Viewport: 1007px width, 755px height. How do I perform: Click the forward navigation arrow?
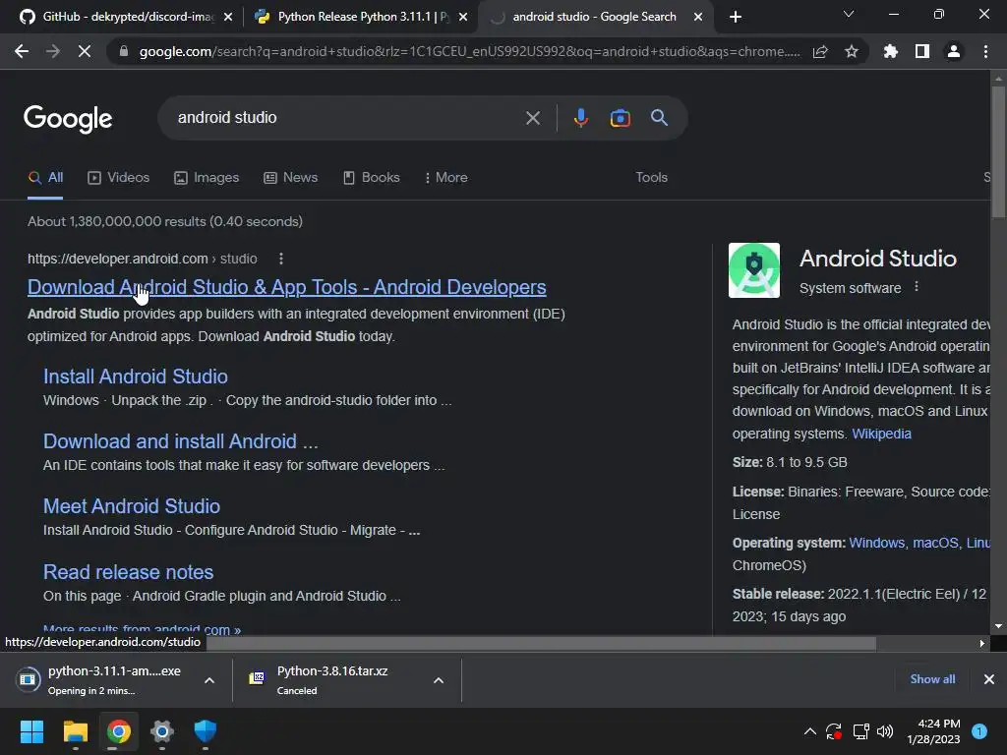pyautogui.click(x=53, y=51)
